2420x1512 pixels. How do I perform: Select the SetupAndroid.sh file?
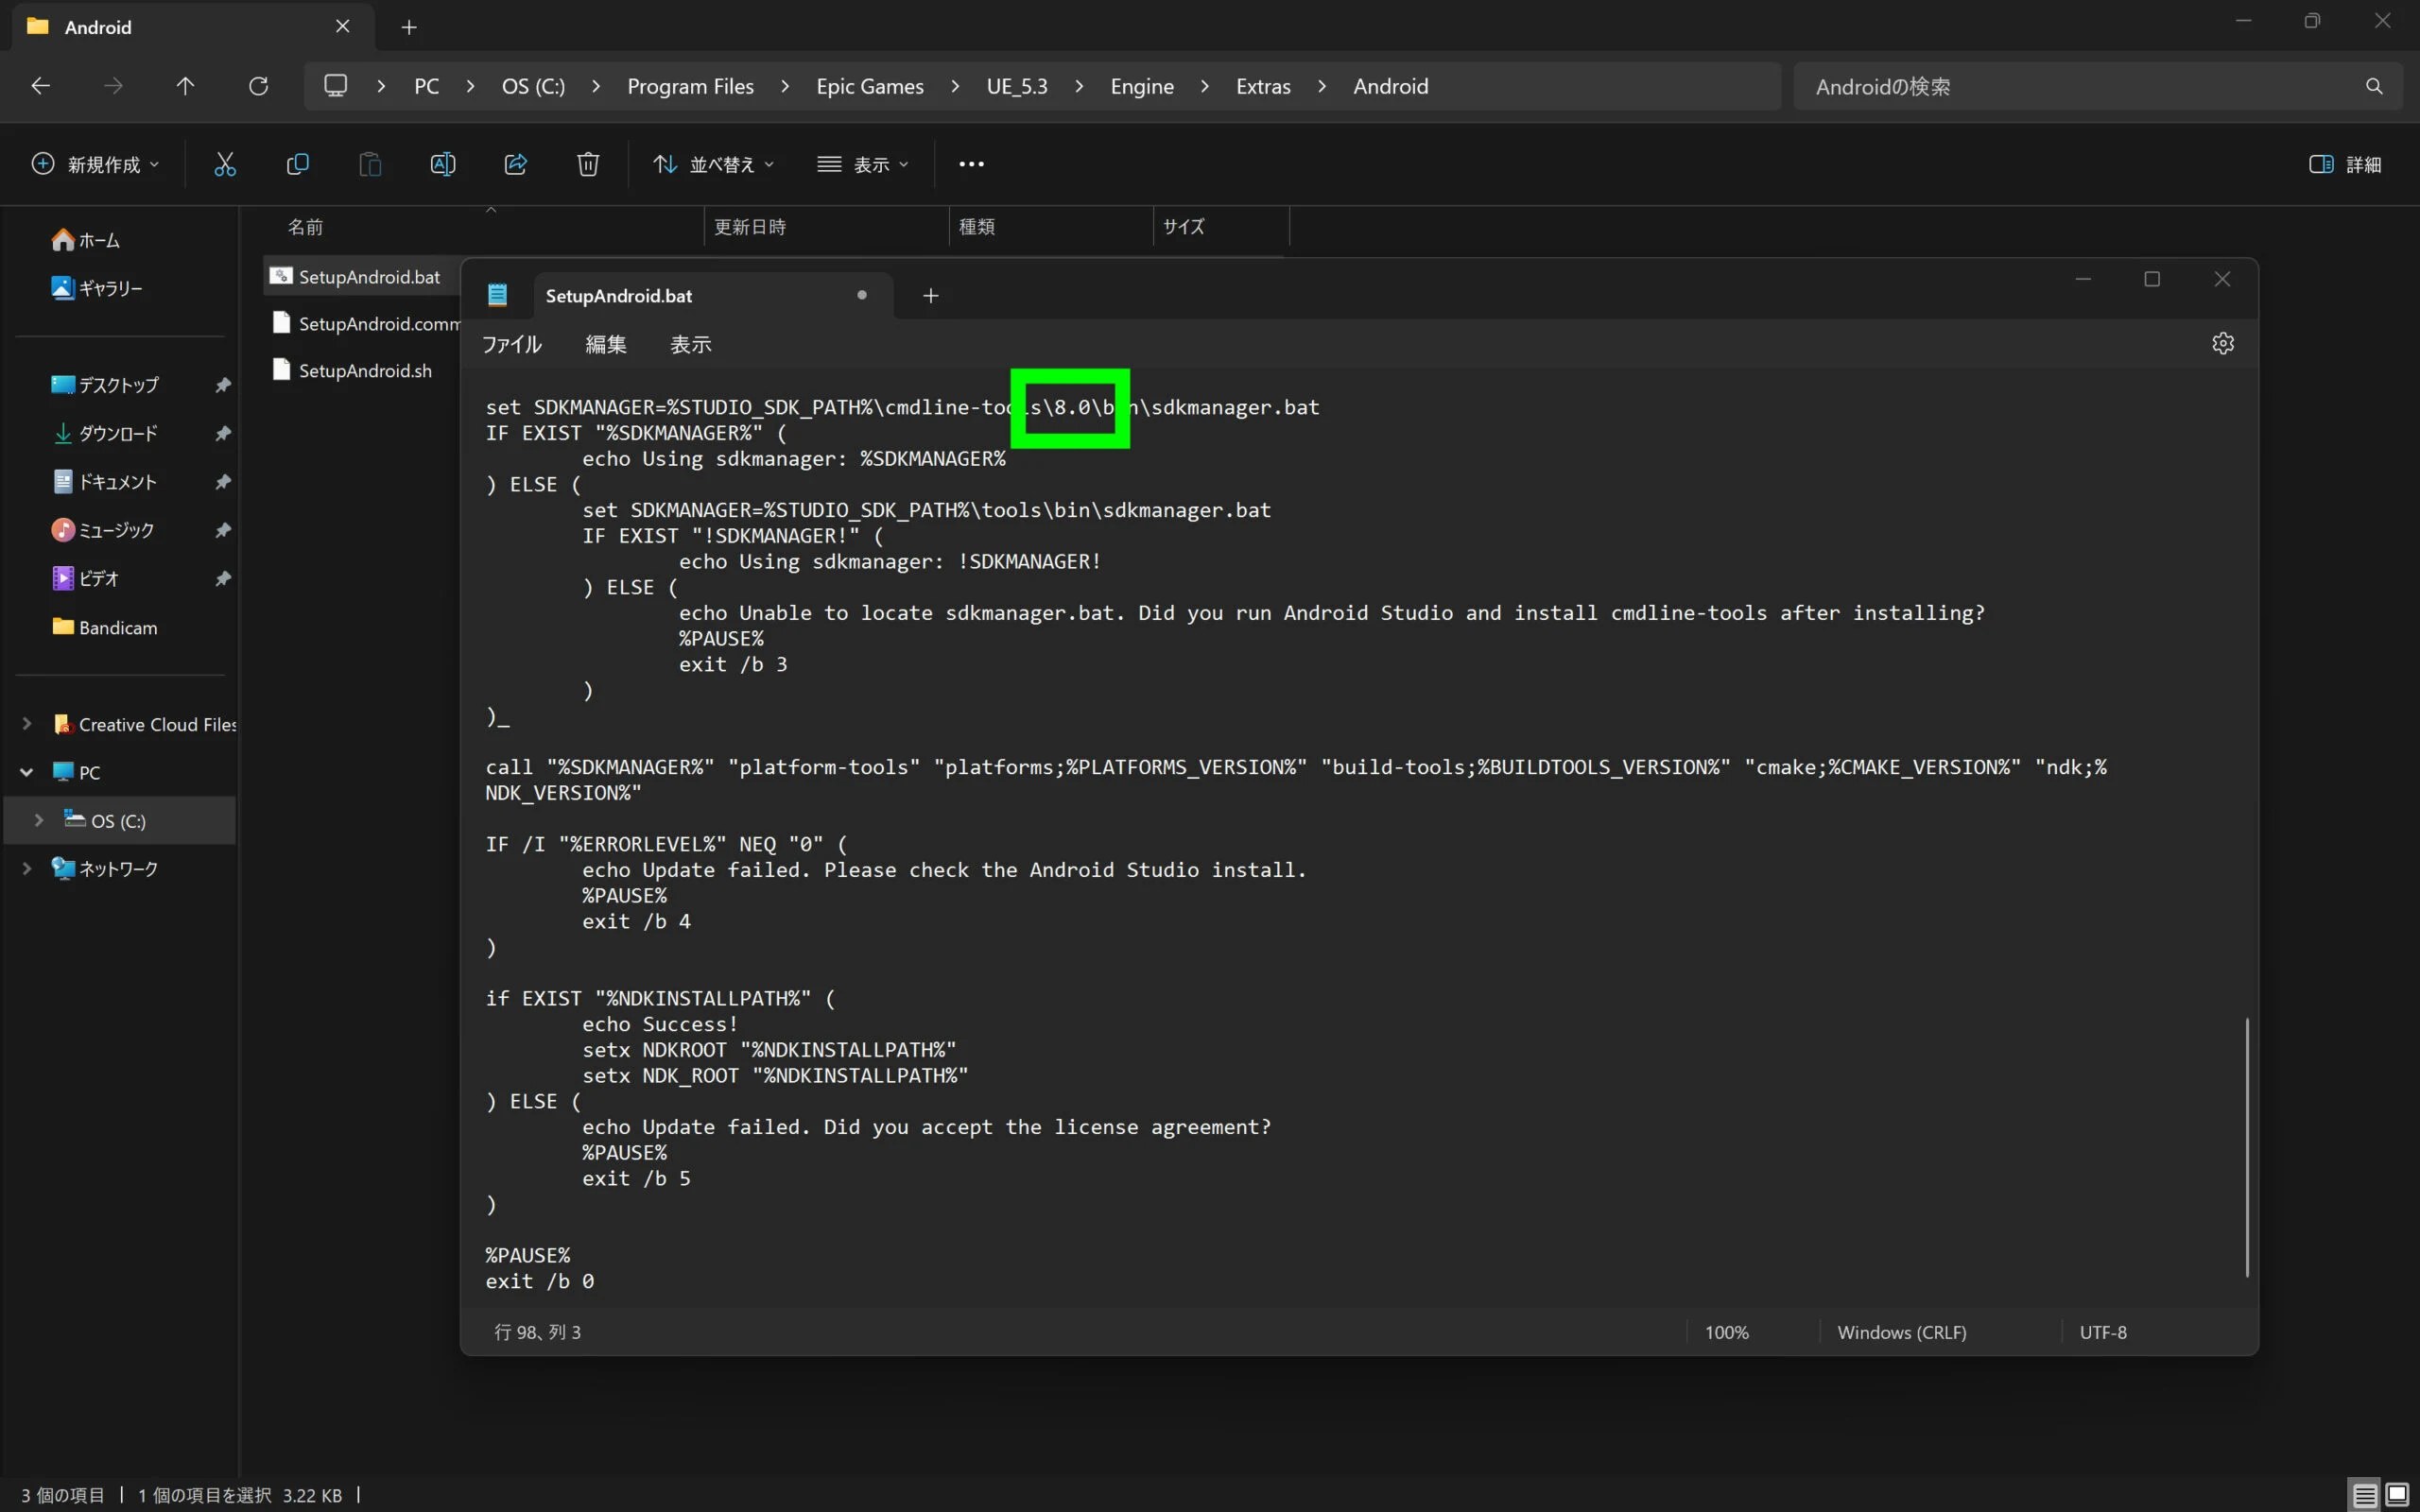click(365, 371)
